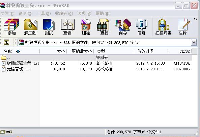
Task: Click status bar total 208,570 字节
Action: pyautogui.click(x=134, y=132)
